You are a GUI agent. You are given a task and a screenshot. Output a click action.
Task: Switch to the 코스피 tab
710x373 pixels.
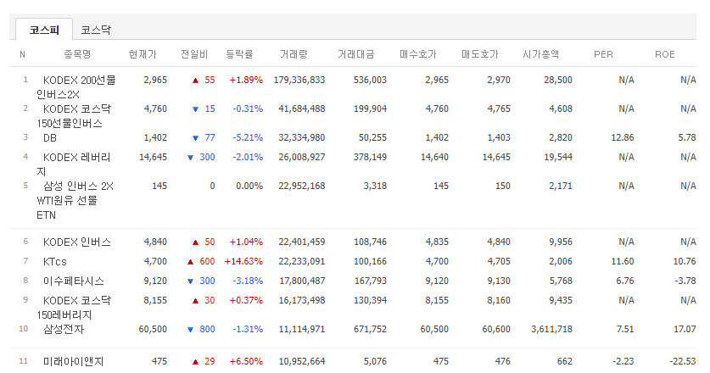tap(44, 30)
